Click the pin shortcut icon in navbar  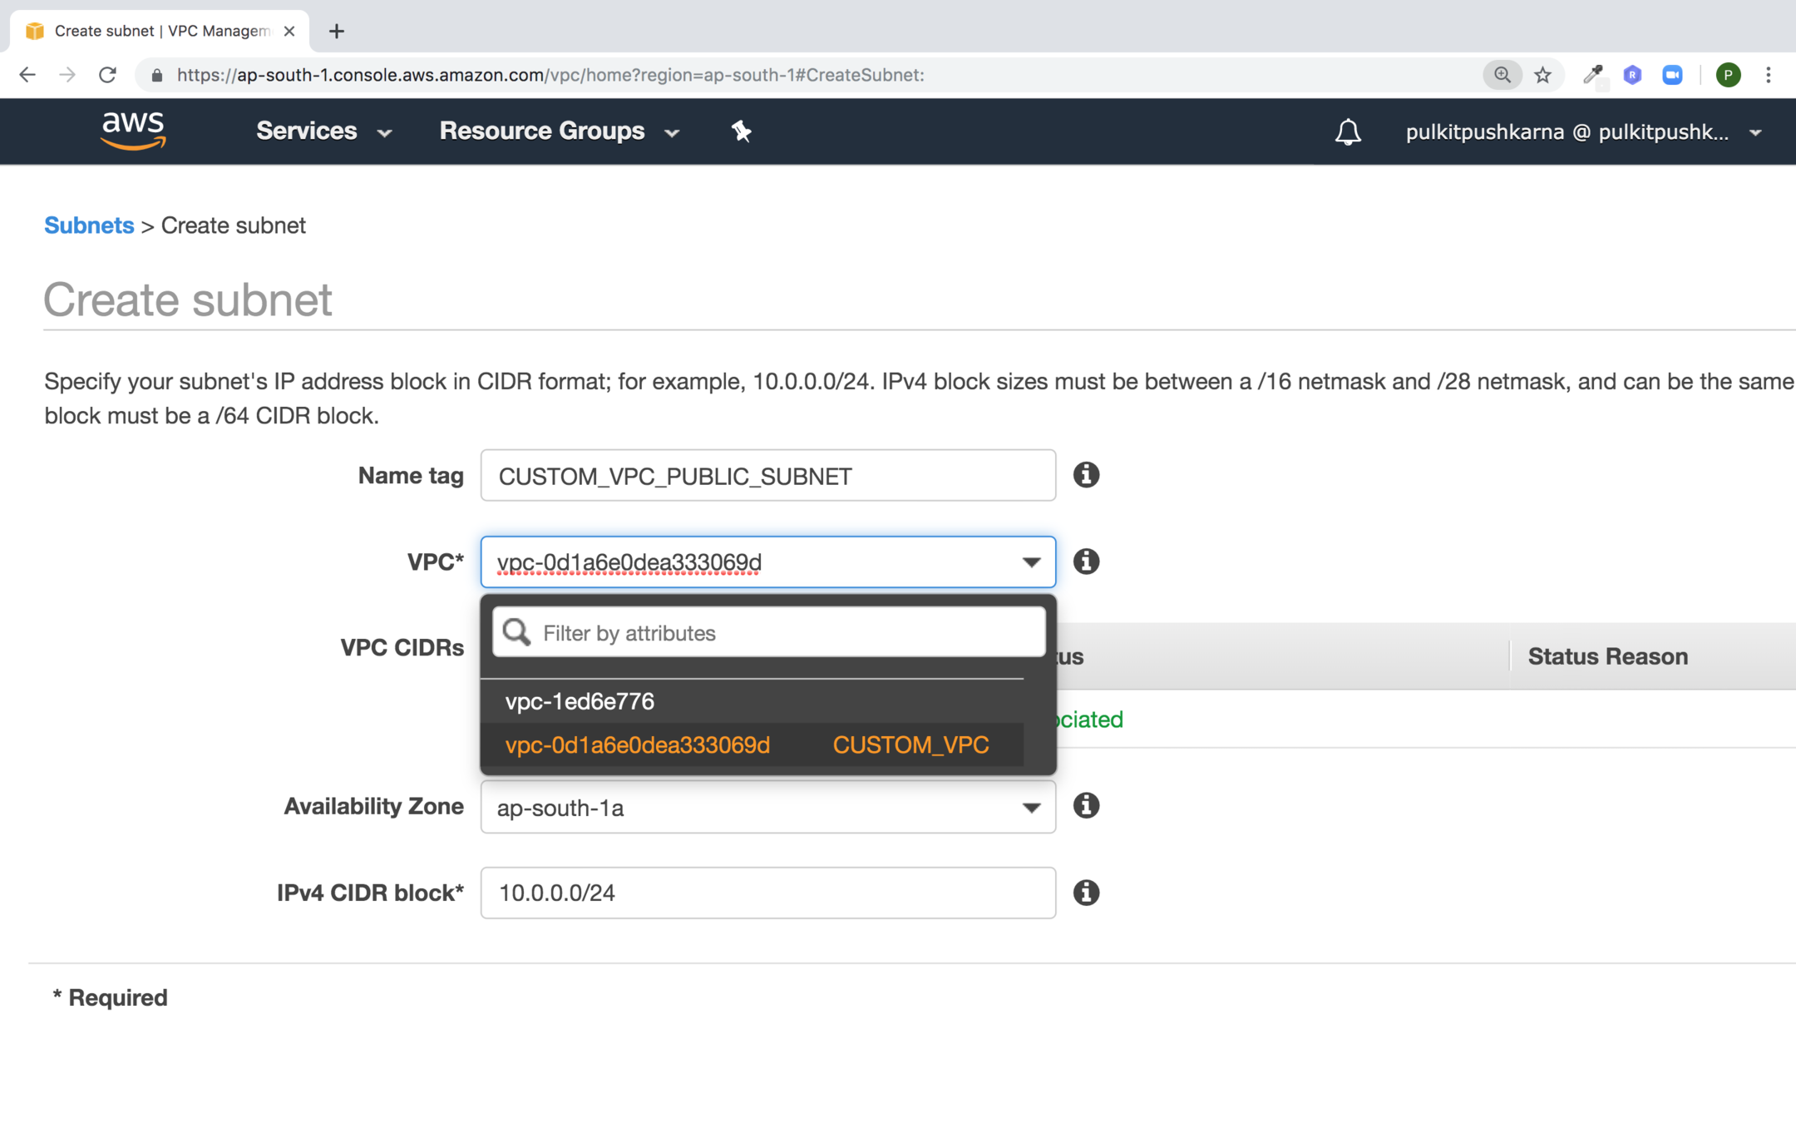[x=741, y=131]
